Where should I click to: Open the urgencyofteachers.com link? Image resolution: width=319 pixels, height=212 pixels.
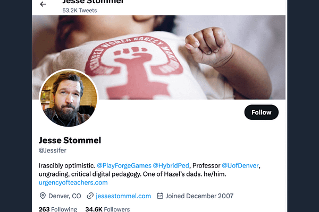[x=73, y=182]
